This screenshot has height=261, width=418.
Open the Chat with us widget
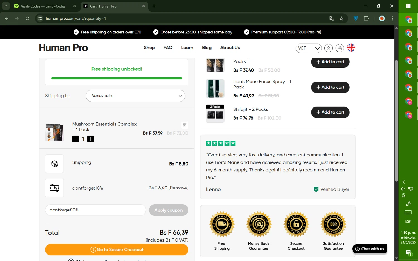point(370,249)
